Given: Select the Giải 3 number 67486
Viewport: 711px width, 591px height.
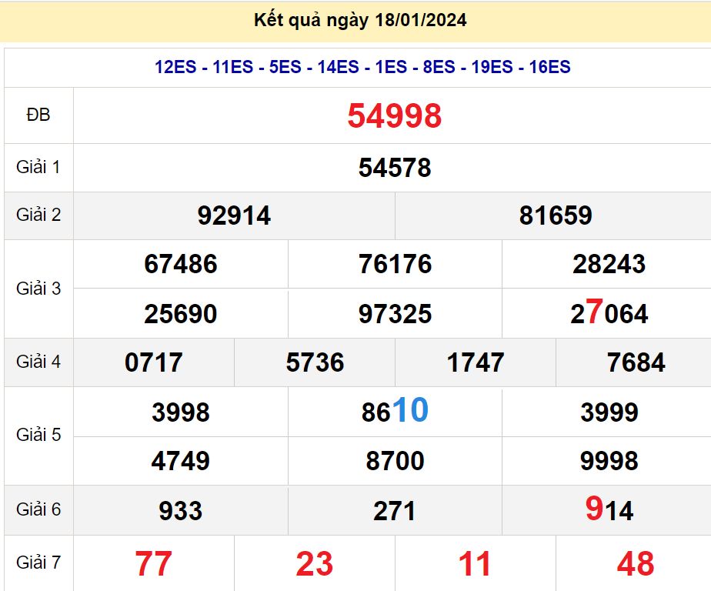Looking at the screenshot, I should 181,265.
